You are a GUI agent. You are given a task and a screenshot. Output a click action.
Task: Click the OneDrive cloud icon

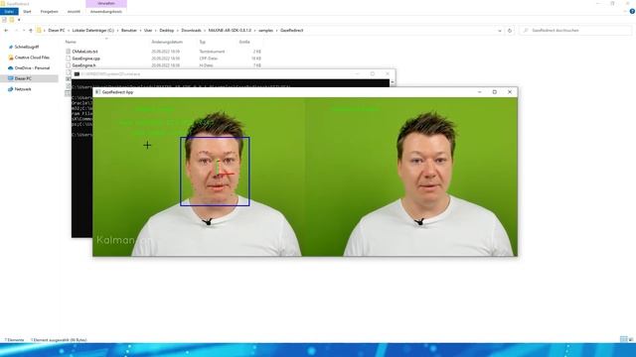(x=11, y=68)
